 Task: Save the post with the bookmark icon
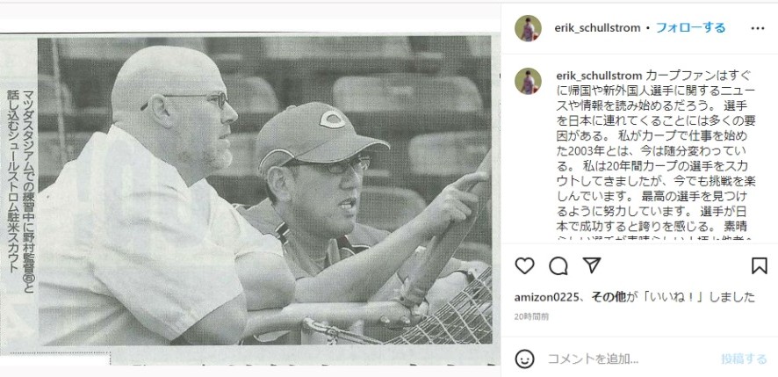tap(760, 265)
